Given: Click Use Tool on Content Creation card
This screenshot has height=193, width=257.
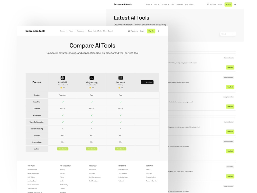Looking at the screenshot, I should tap(230, 131).
